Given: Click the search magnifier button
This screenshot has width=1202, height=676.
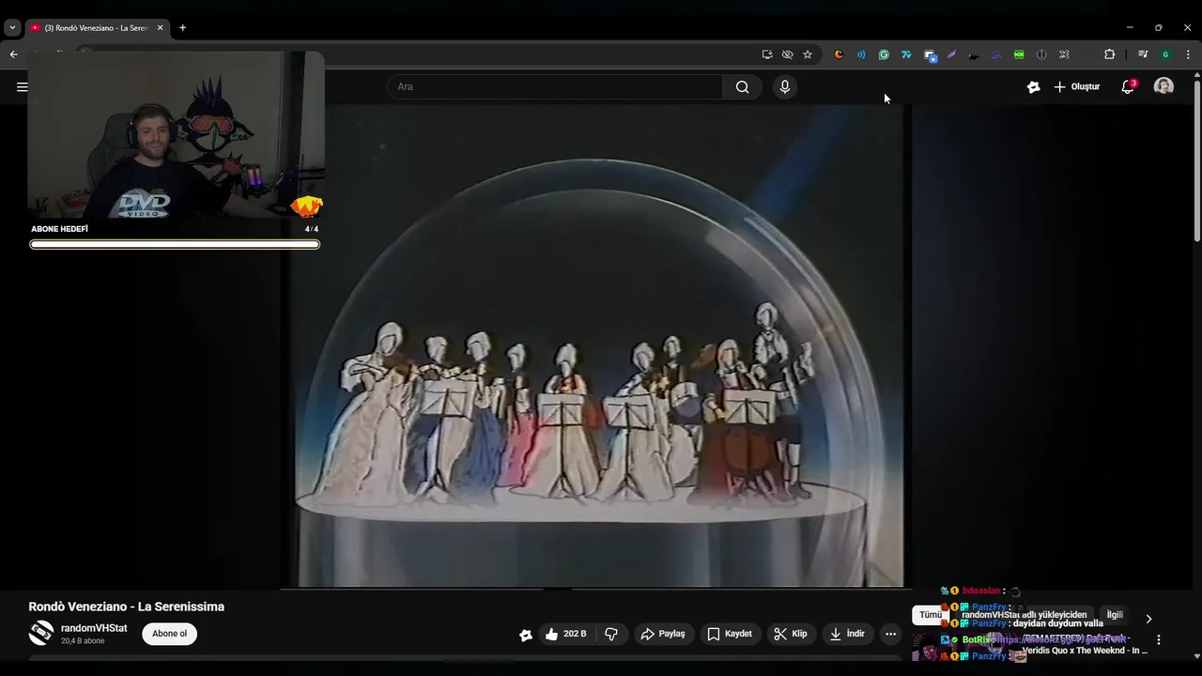Looking at the screenshot, I should pos(743,87).
